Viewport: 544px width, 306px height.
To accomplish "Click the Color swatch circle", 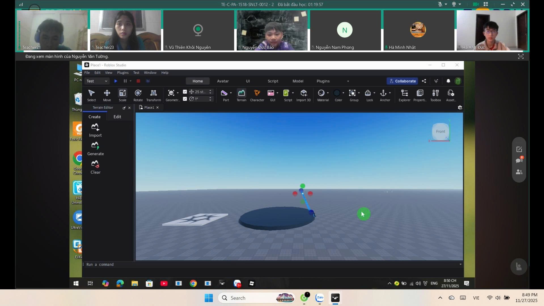I will (337, 93).
